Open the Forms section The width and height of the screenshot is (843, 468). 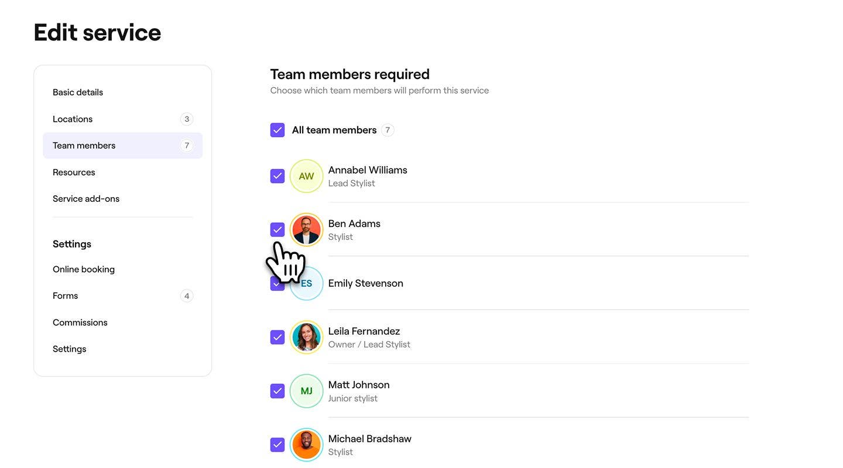[x=65, y=295]
